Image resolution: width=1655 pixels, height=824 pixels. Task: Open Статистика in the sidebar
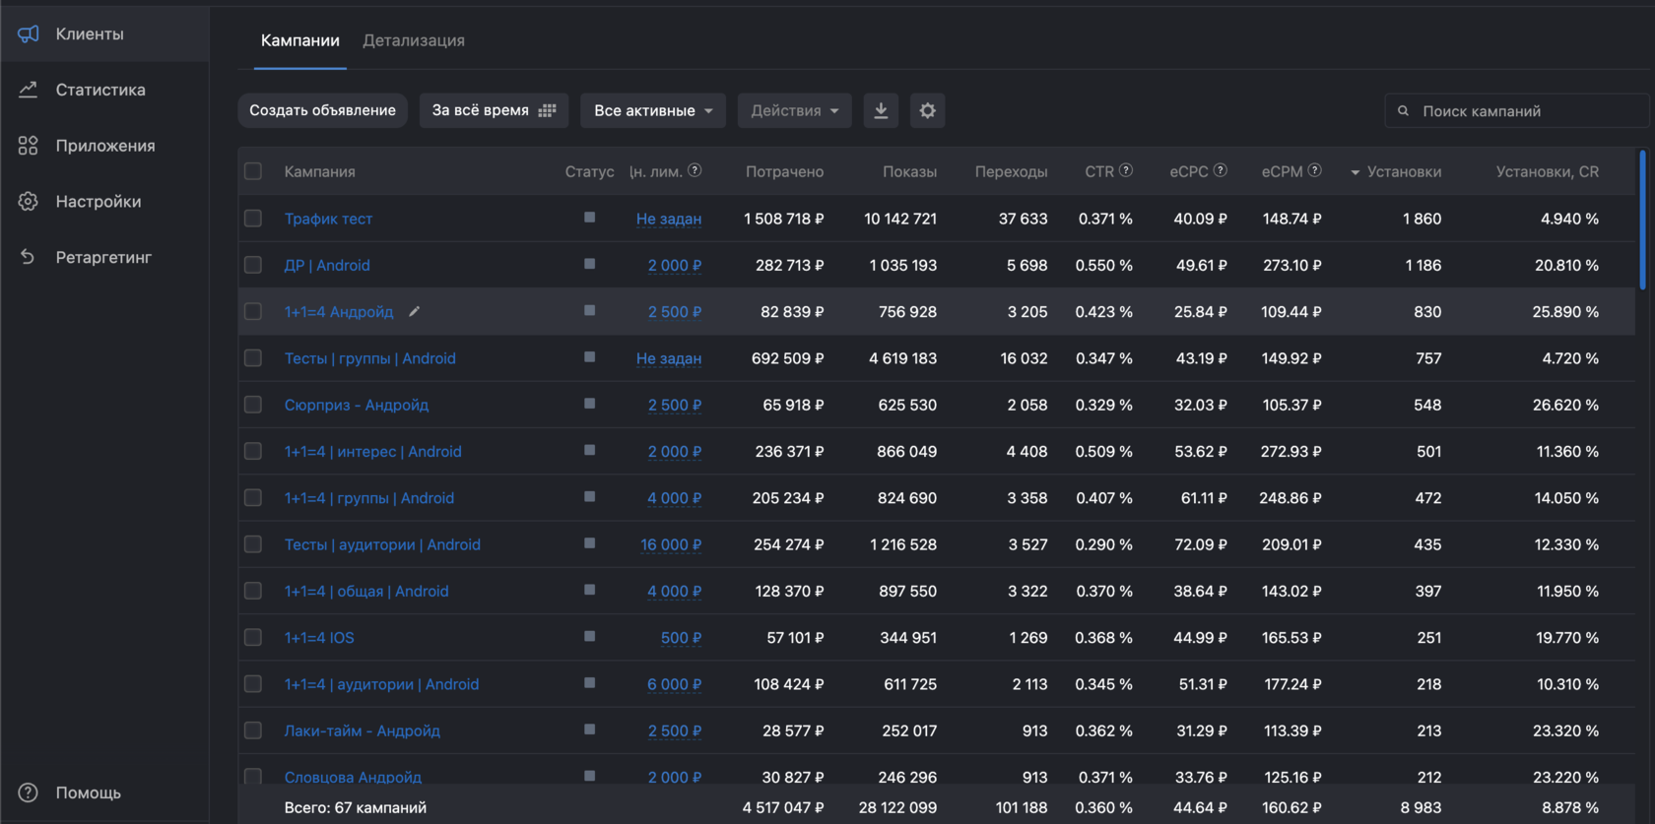[100, 90]
